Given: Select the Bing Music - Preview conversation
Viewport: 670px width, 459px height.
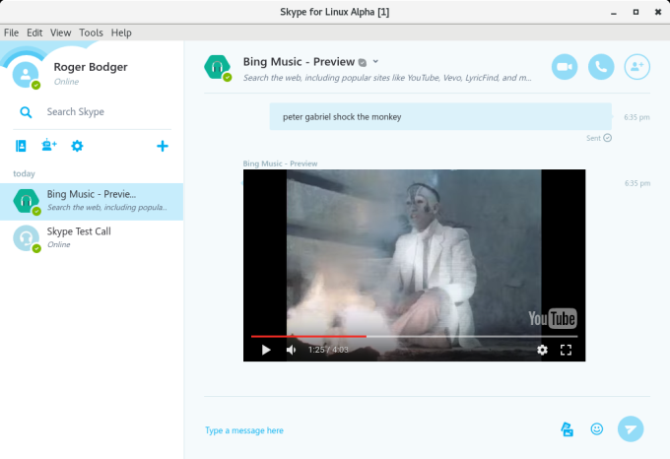Looking at the screenshot, I should pyautogui.click(x=92, y=202).
